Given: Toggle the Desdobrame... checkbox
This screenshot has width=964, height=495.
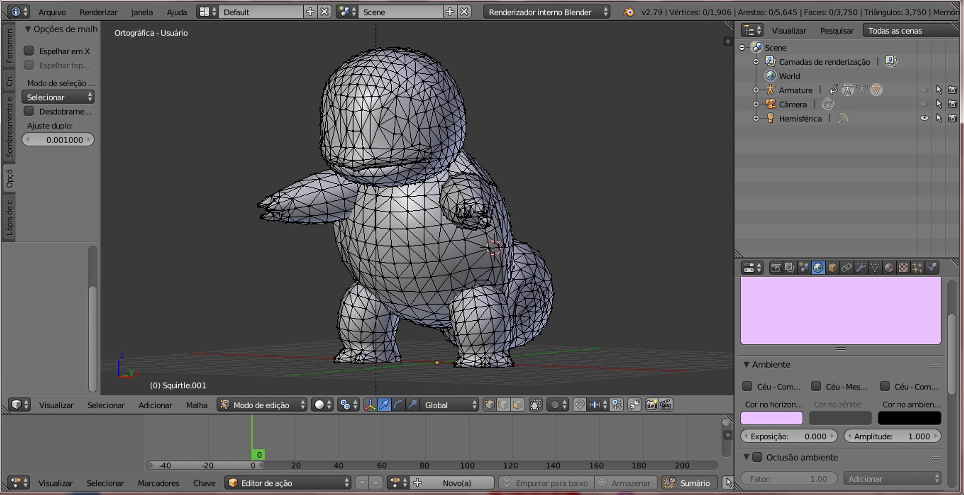Looking at the screenshot, I should pos(29,111).
